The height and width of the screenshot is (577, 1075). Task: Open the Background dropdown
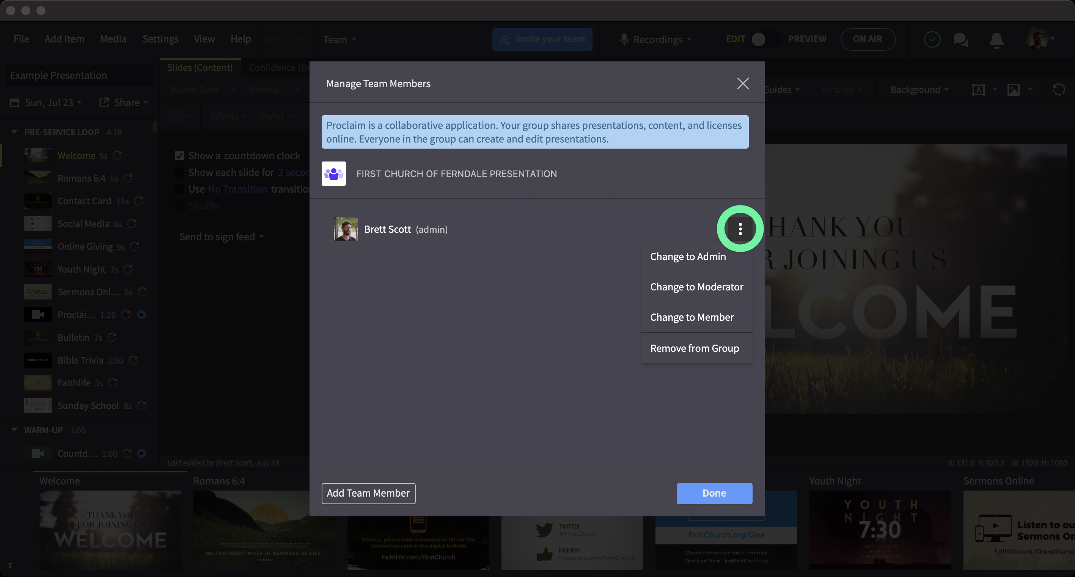tap(919, 89)
